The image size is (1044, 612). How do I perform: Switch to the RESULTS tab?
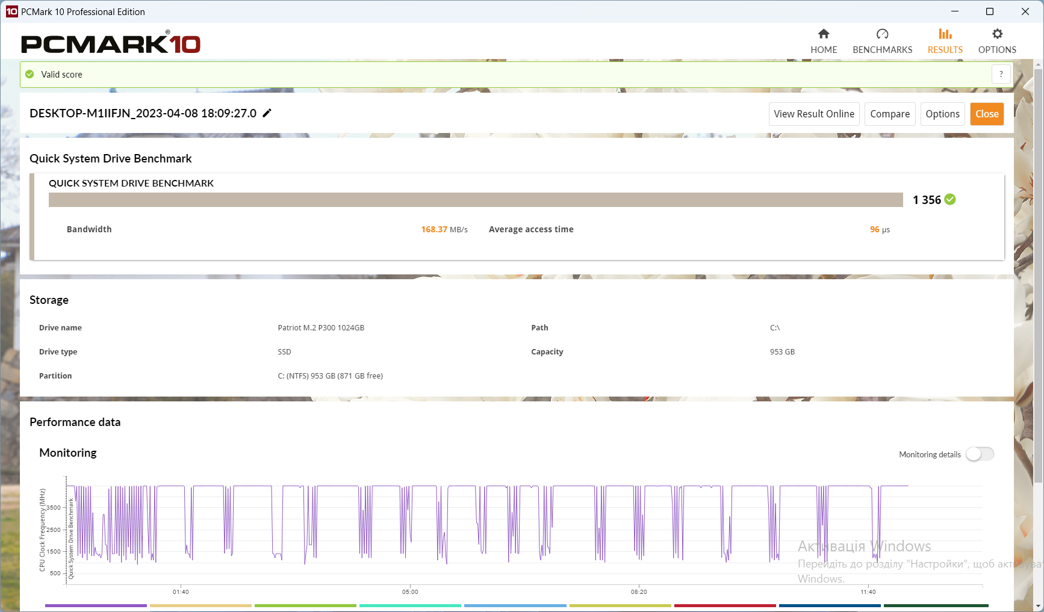click(x=945, y=42)
